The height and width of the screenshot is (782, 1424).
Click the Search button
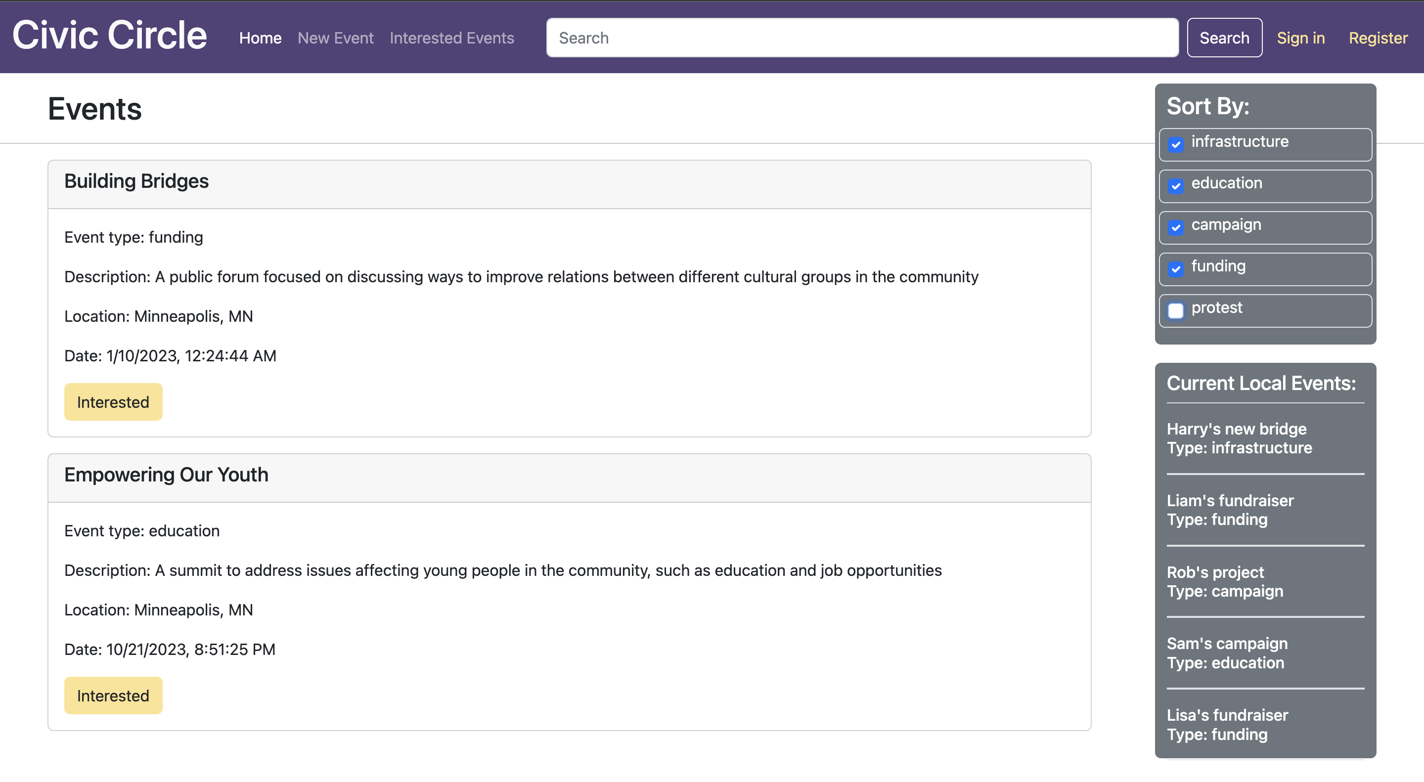(1224, 38)
